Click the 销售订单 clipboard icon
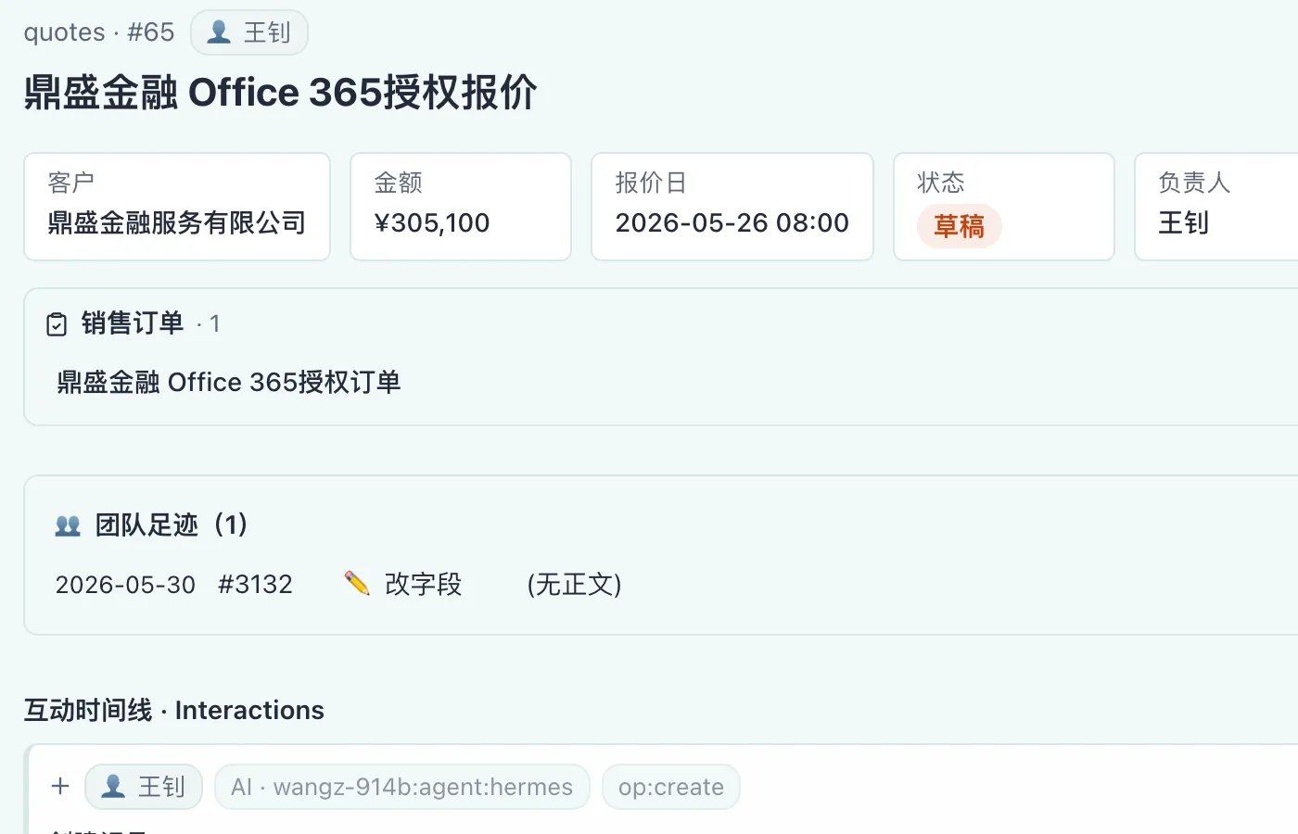The width and height of the screenshot is (1298, 834). click(x=57, y=324)
